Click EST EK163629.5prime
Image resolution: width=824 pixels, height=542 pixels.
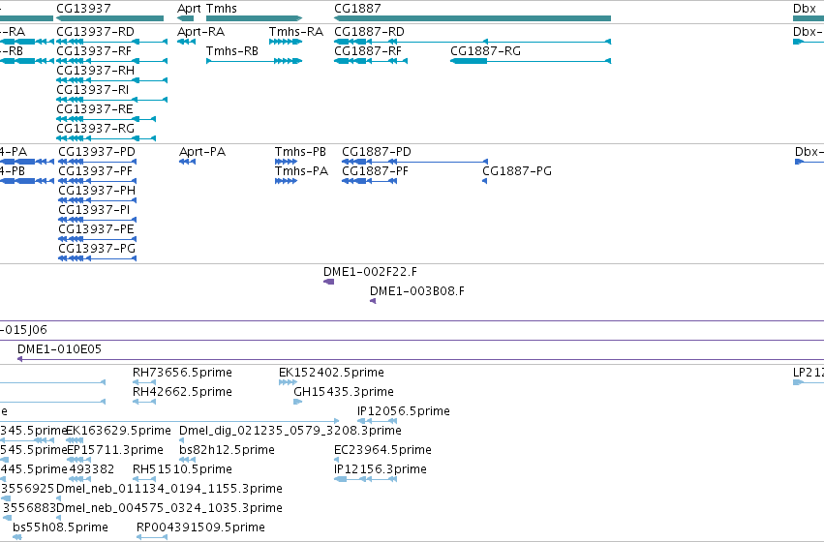coord(75,440)
